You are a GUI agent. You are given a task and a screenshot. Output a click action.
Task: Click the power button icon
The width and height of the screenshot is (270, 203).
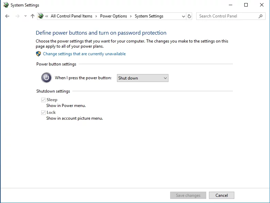pos(47,77)
